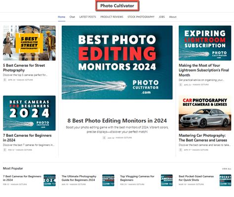Image resolution: width=234 pixels, height=197 pixels.
Task: Click the featured 7 Best Cameras for Beginners headline
Action: tap(27, 138)
